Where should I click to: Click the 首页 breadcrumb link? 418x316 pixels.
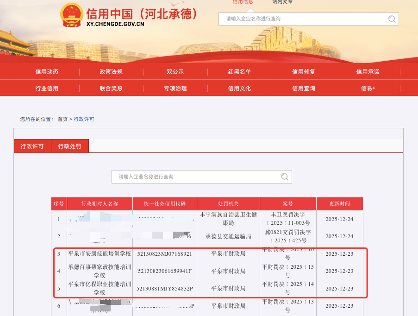pos(62,119)
